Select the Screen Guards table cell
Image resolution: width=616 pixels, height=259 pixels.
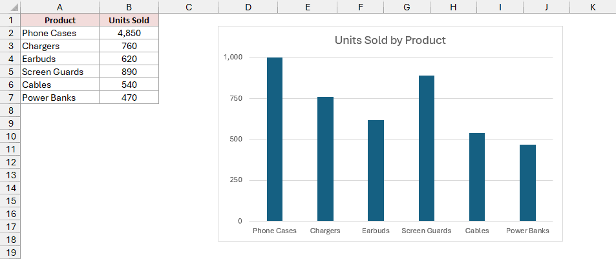pyautogui.click(x=59, y=72)
